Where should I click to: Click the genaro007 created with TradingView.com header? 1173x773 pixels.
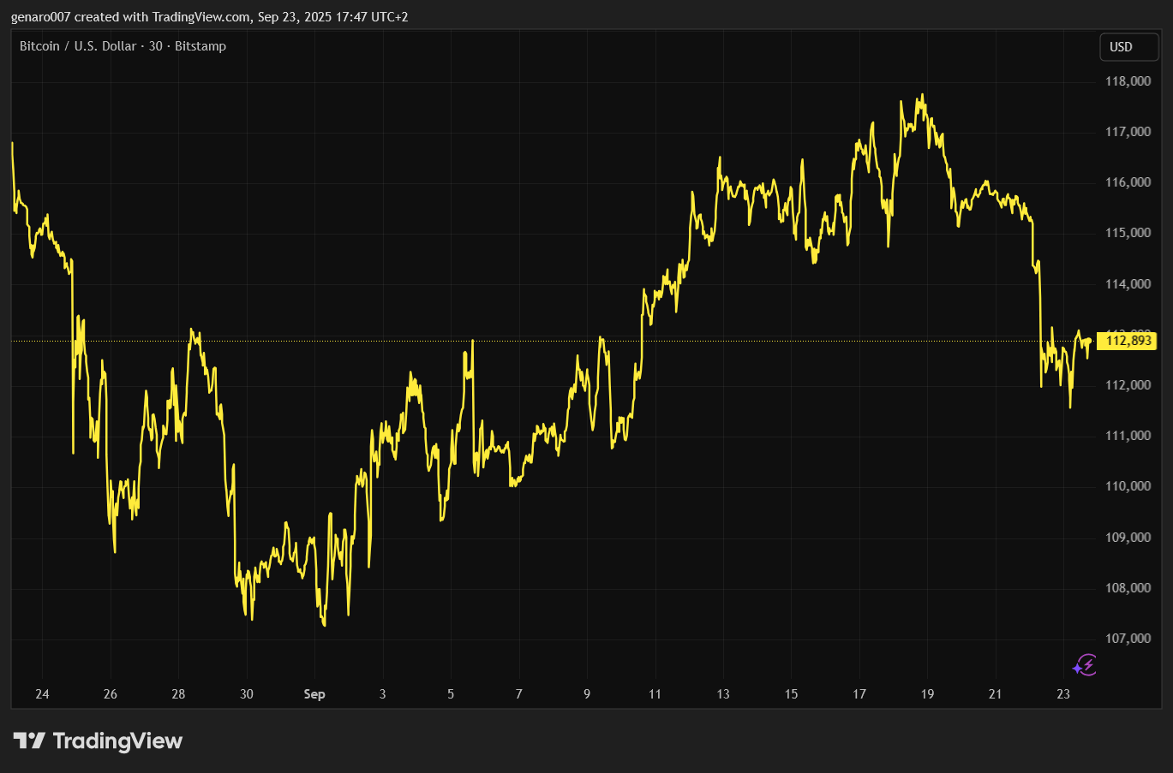pyautogui.click(x=209, y=17)
